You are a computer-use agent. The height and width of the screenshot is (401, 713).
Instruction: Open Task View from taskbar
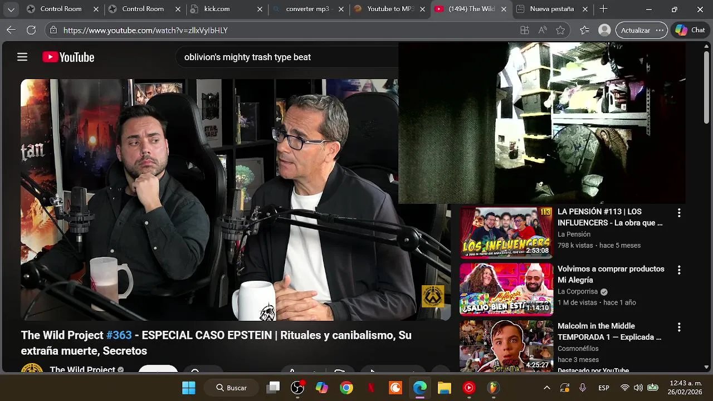point(273,388)
